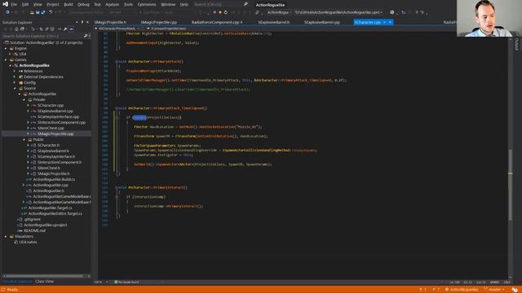Select the README.md file

click(34, 230)
